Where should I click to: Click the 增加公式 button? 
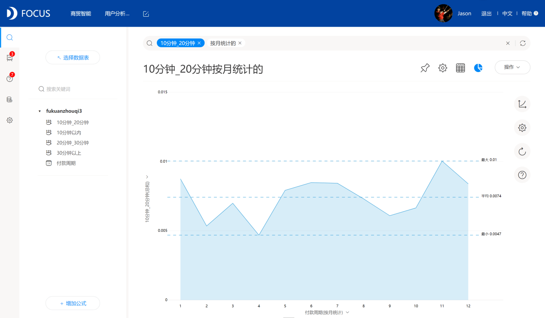click(x=73, y=303)
